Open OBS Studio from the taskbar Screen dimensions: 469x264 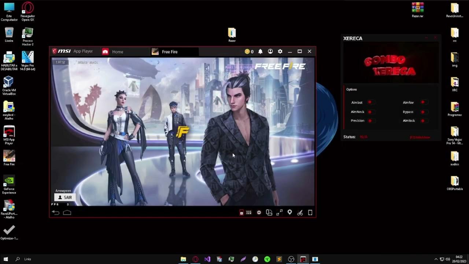click(x=291, y=259)
